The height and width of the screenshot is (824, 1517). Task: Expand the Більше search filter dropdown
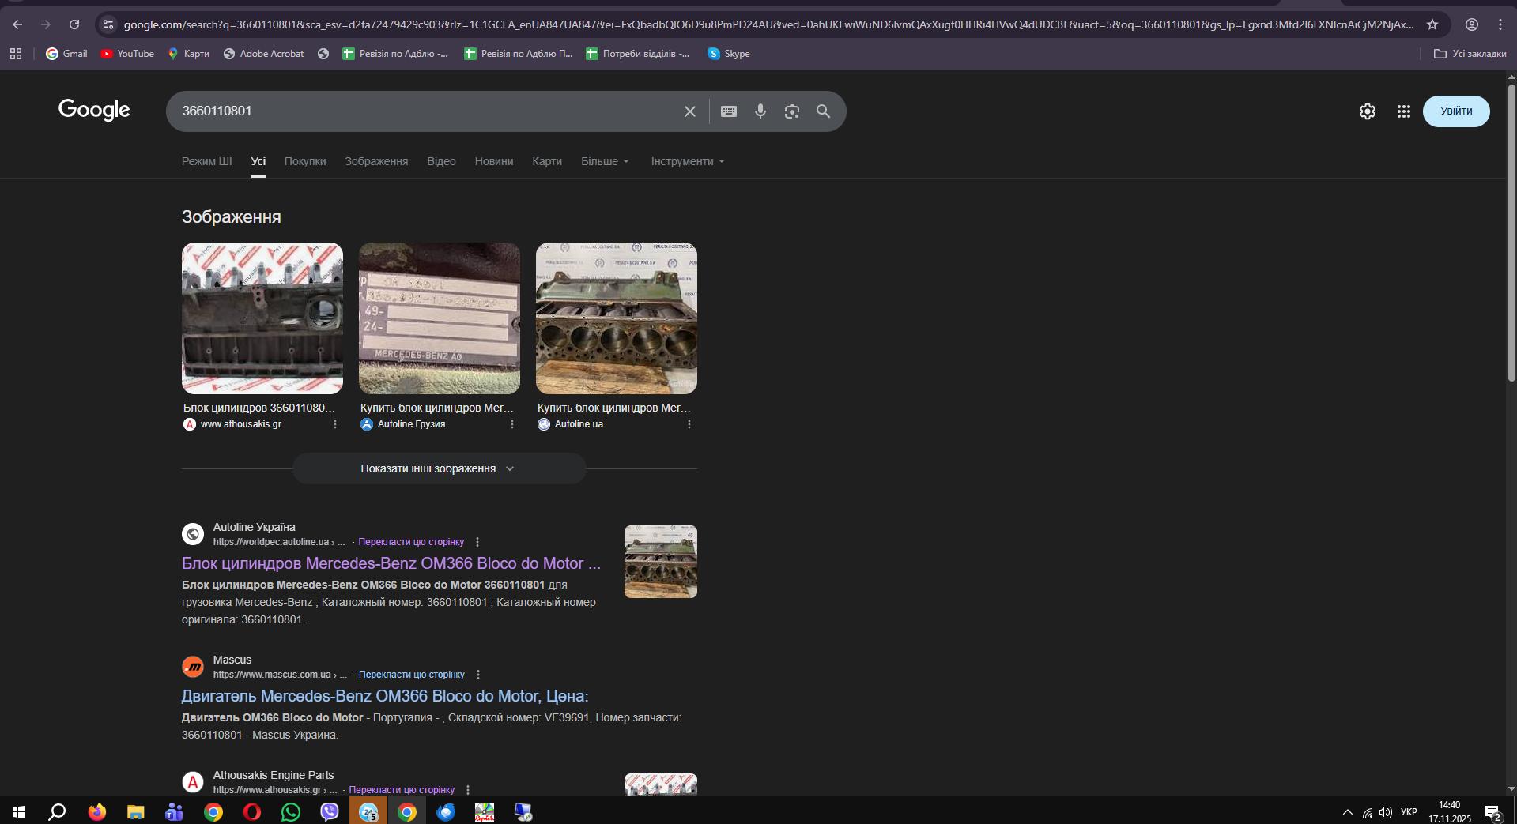605,161
